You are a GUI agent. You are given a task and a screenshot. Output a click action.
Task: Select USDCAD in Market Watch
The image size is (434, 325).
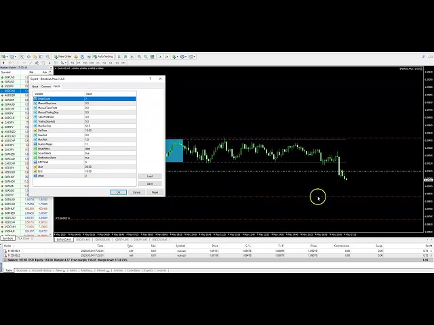point(10,91)
